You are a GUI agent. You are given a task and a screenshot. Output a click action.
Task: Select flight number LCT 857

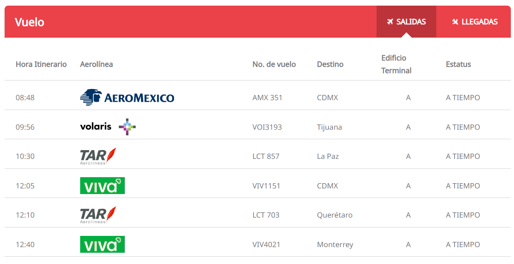tap(266, 156)
